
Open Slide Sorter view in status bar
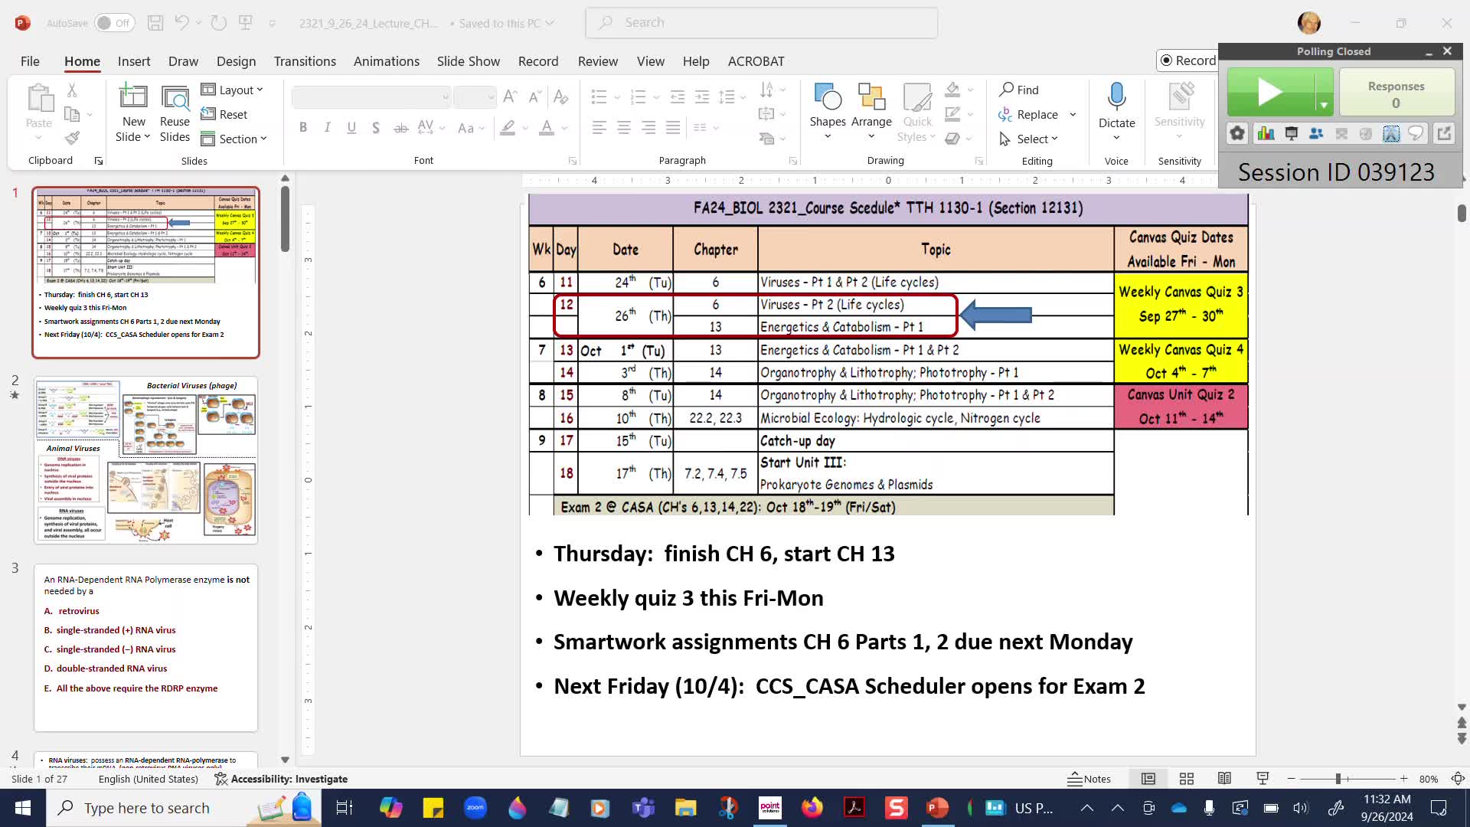coord(1187,779)
